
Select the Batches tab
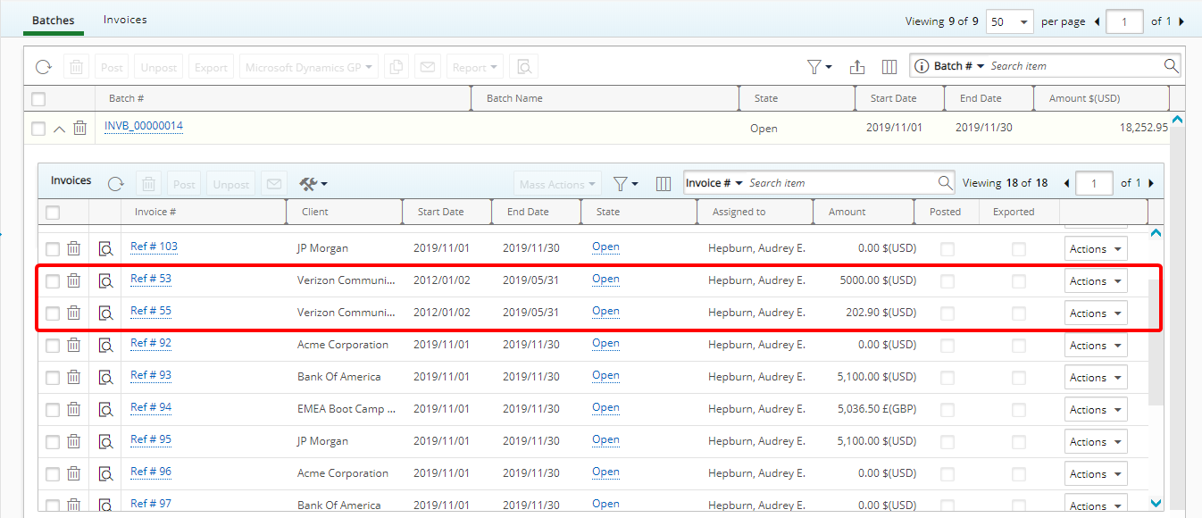point(54,20)
